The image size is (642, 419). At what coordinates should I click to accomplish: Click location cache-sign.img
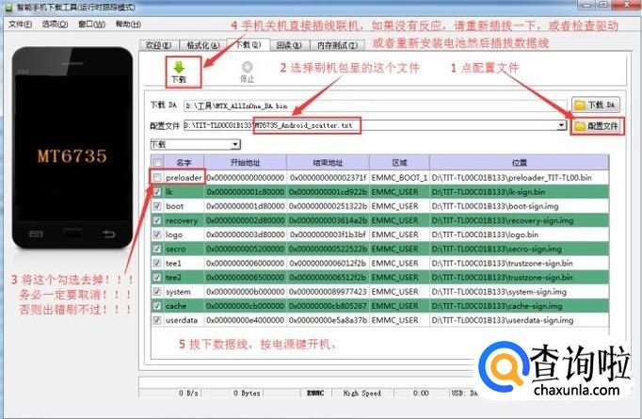(497, 306)
